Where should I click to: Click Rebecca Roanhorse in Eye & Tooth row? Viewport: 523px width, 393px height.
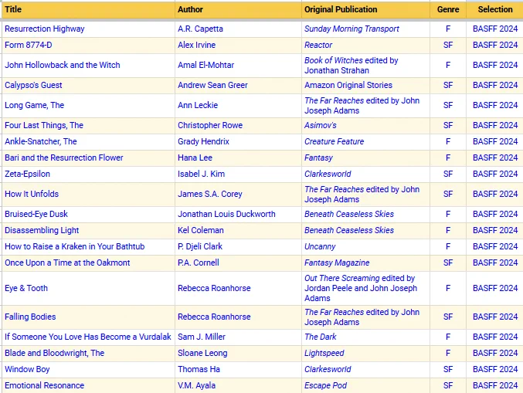(214, 288)
